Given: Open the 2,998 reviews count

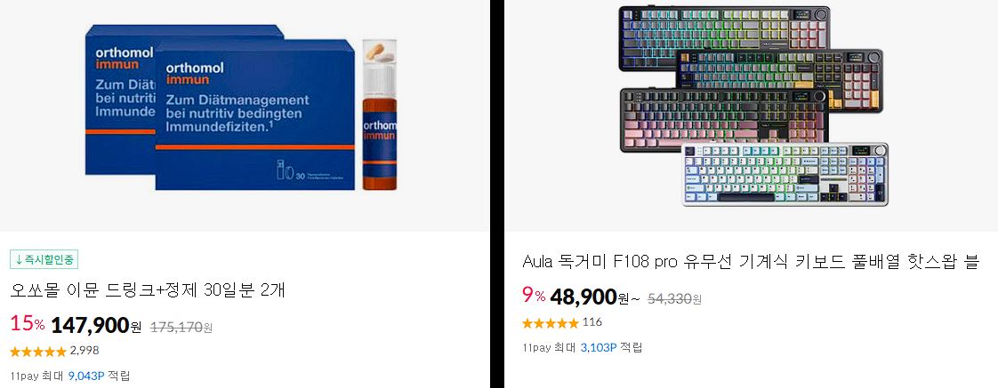Looking at the screenshot, I should (x=84, y=351).
